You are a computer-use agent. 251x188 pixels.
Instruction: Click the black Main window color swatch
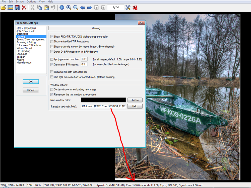click(x=103, y=100)
